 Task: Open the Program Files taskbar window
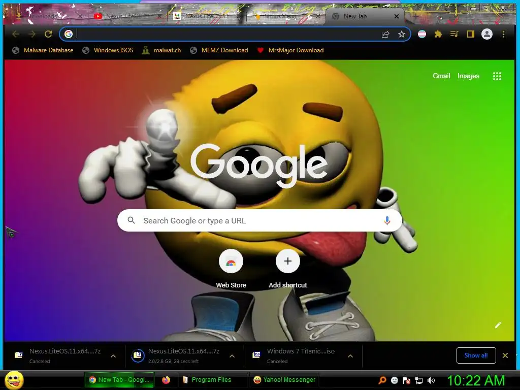[212, 380]
